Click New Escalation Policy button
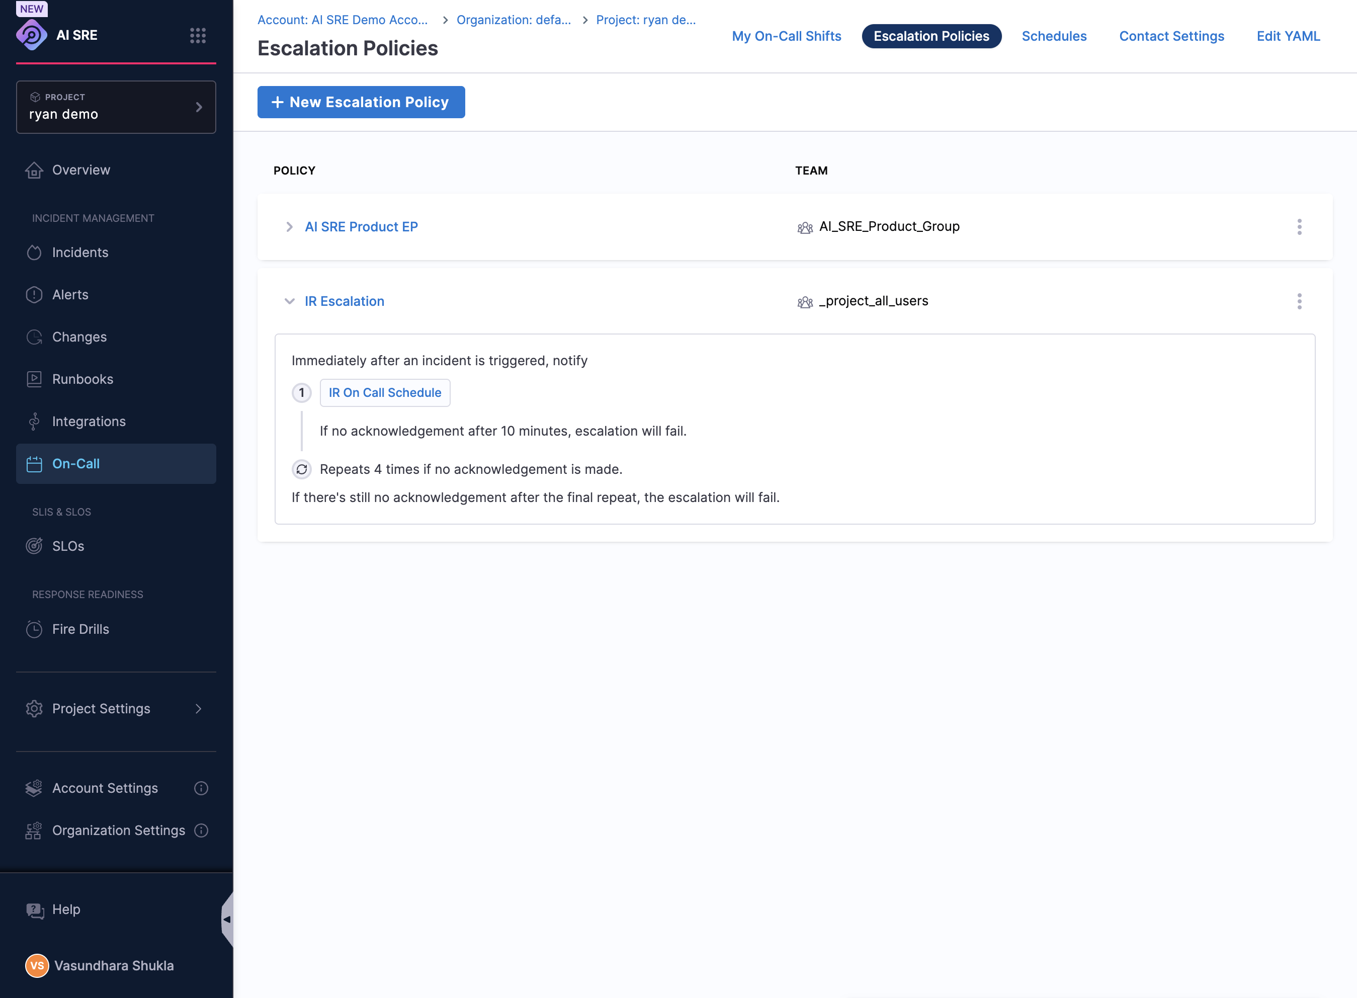This screenshot has width=1357, height=998. pyautogui.click(x=361, y=102)
